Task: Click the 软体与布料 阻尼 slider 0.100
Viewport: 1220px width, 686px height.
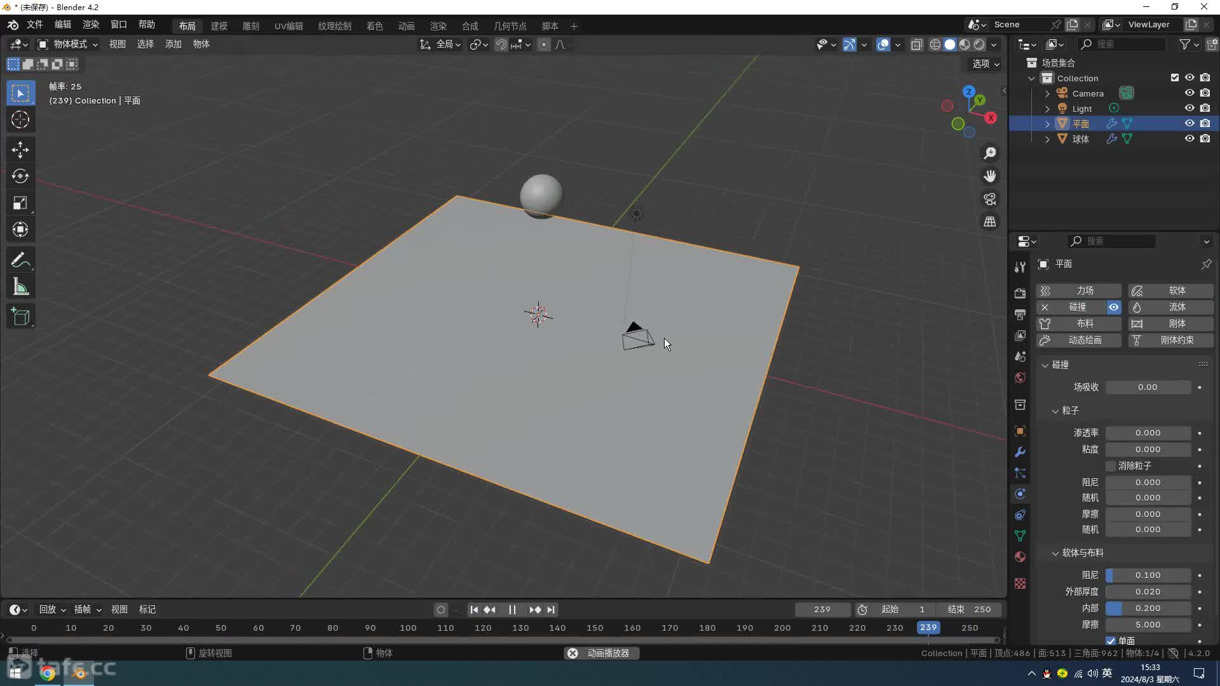Action: point(1148,575)
